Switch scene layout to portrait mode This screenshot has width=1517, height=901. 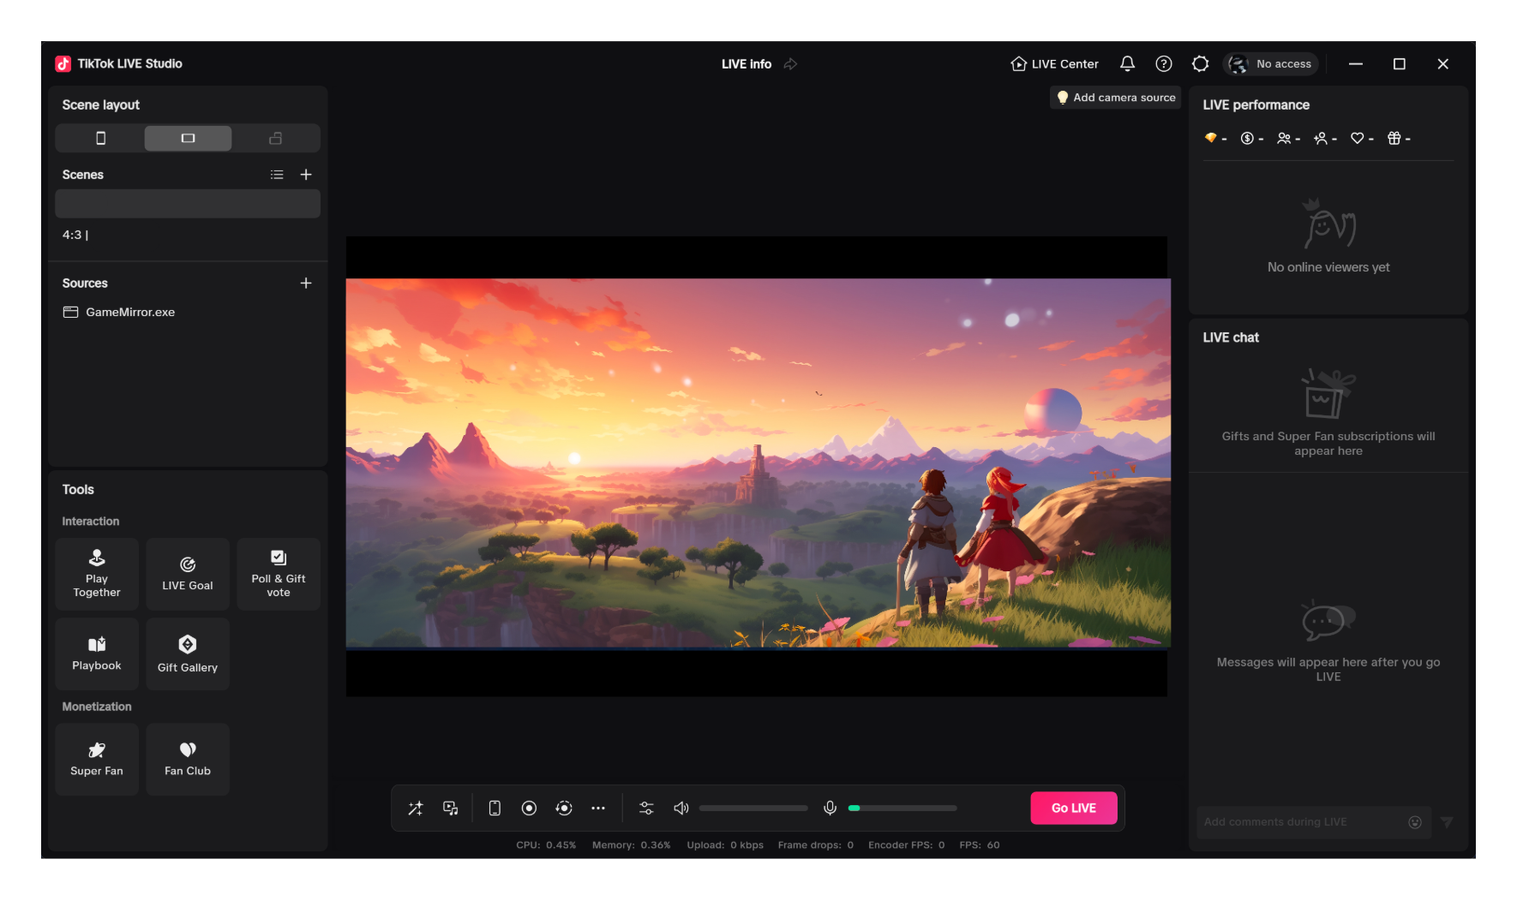click(x=100, y=139)
